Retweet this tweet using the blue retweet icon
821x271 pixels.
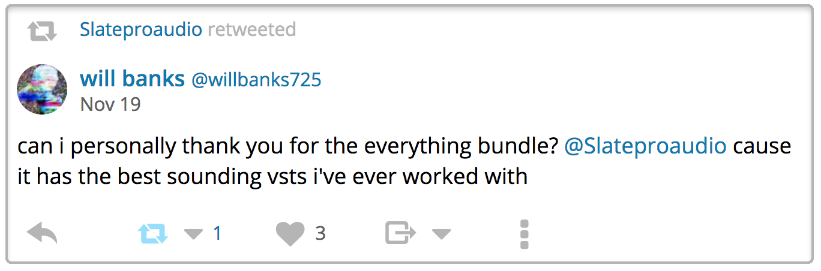(x=153, y=233)
